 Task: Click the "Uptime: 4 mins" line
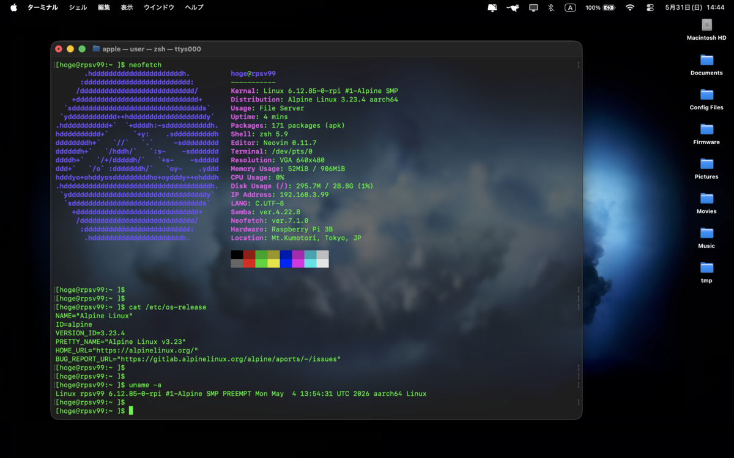click(x=259, y=117)
